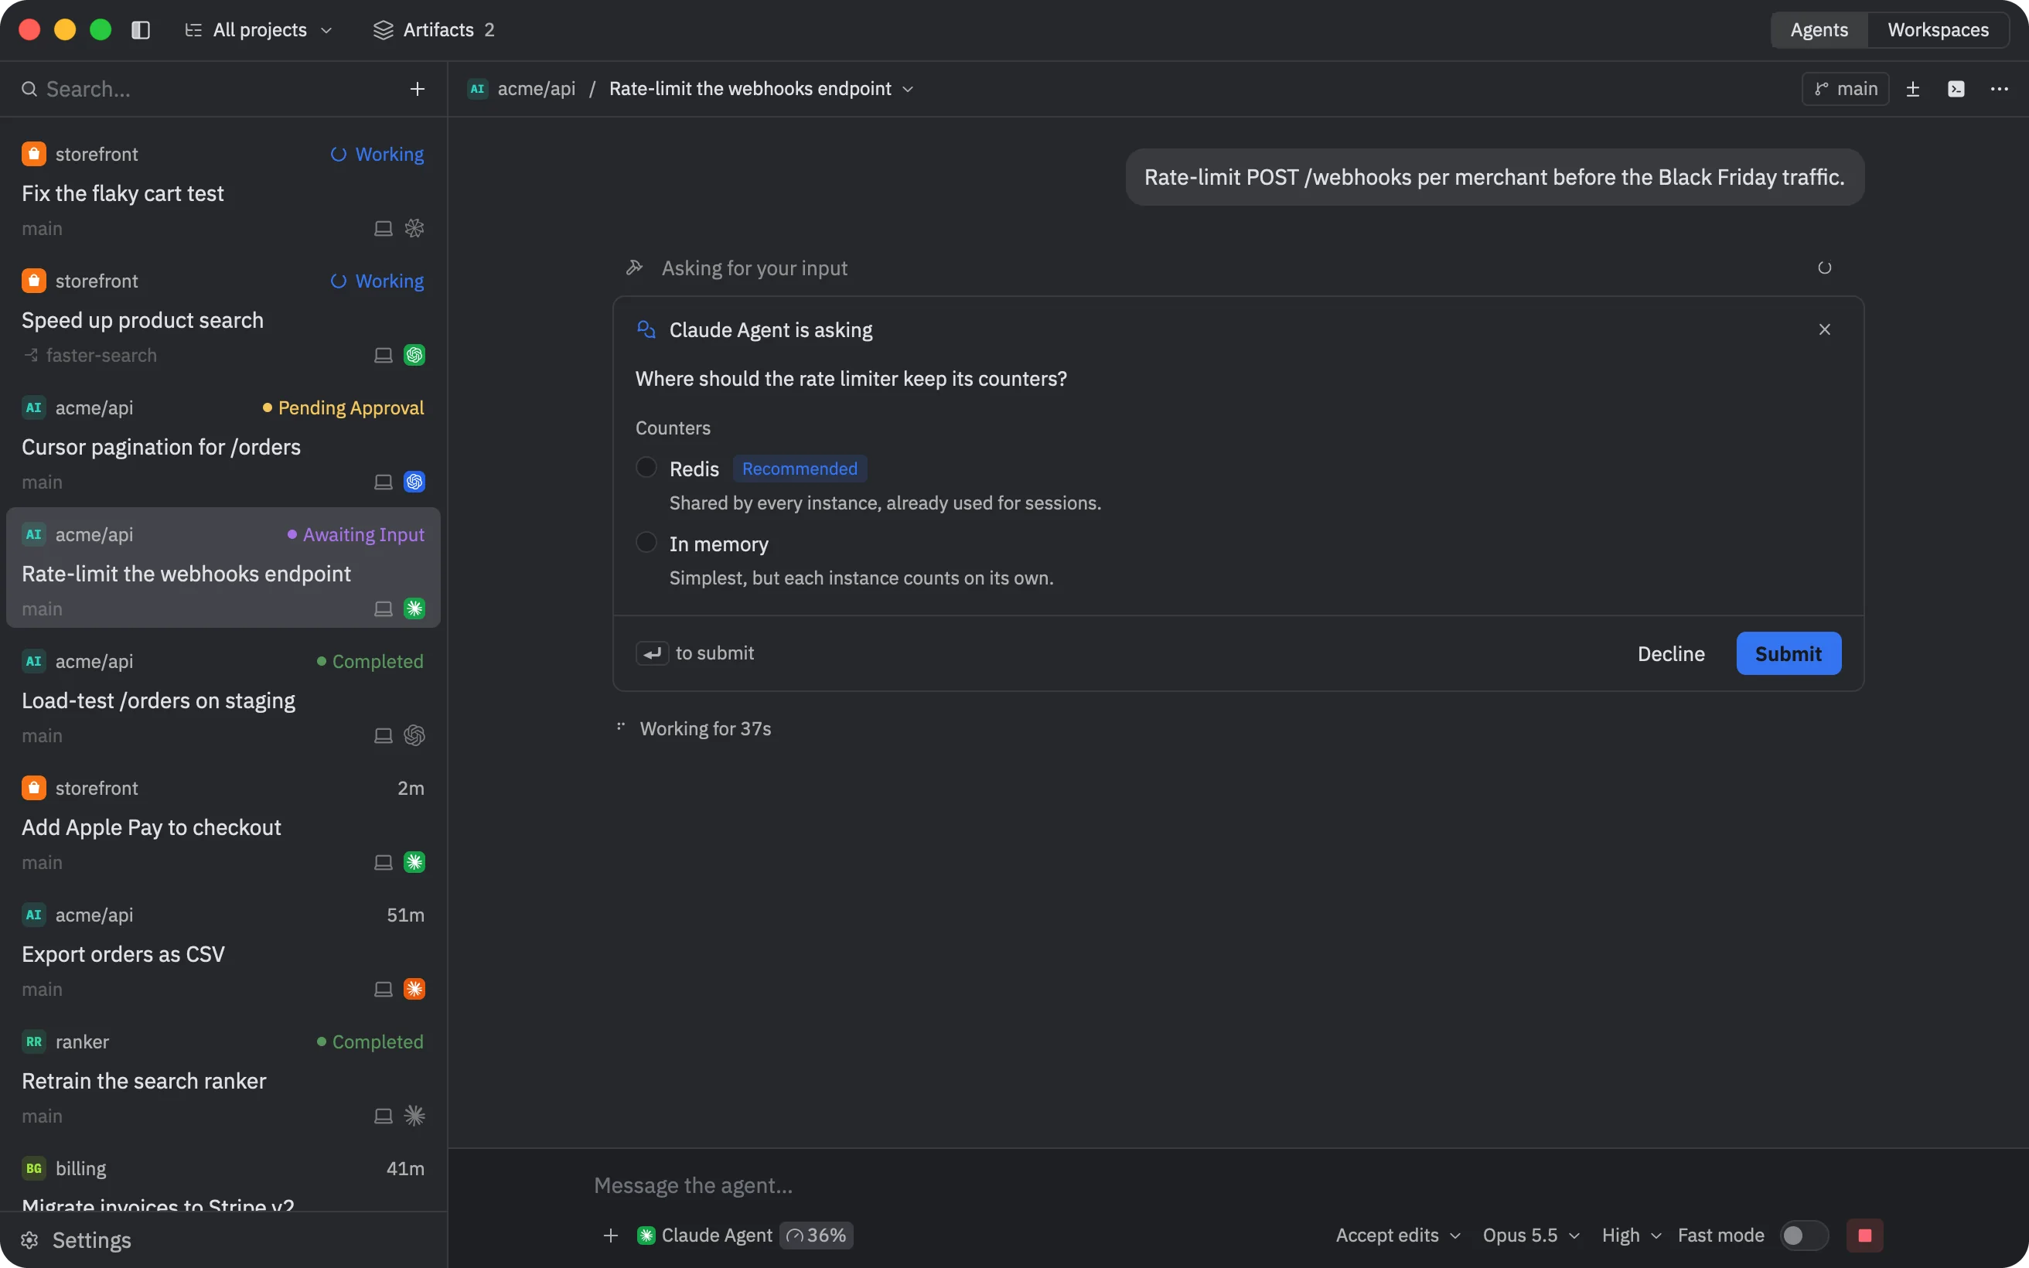Screen dimensions: 2029x1268
Task: Toggle the sidebar panel icon
Action: 141,30
